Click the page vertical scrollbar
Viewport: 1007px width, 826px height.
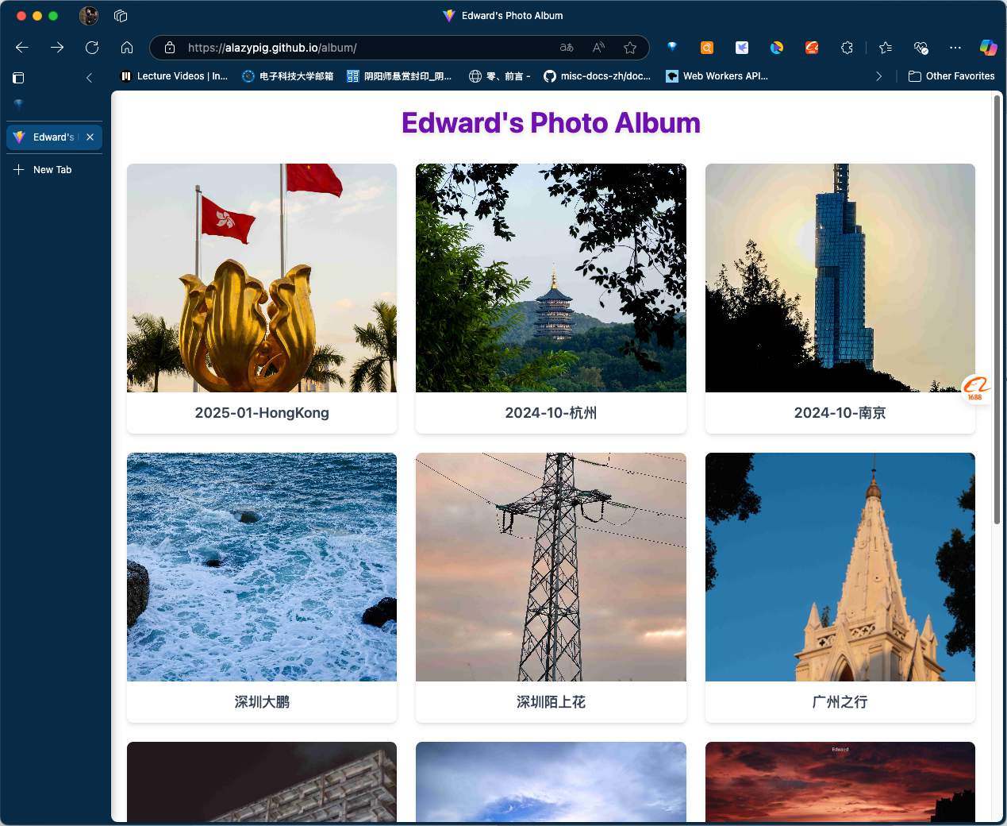(x=997, y=309)
